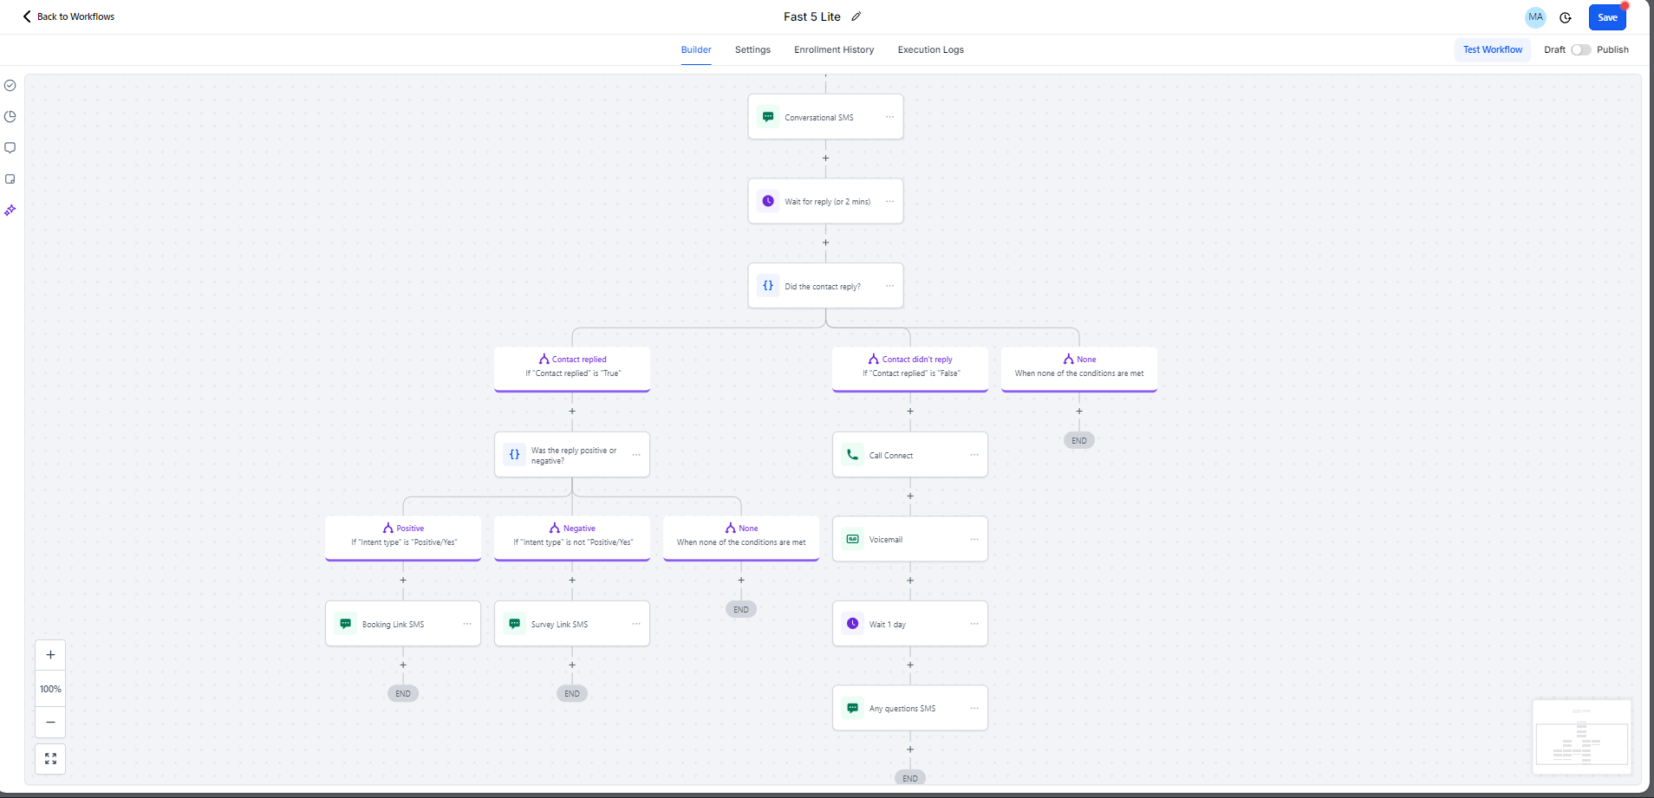Add a step below the Negative branch
The width and height of the screenshot is (1654, 798).
572,581
